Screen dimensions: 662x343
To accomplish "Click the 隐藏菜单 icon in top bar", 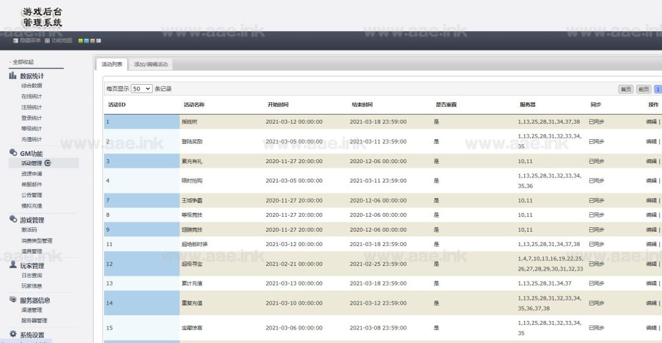I will pos(16,41).
